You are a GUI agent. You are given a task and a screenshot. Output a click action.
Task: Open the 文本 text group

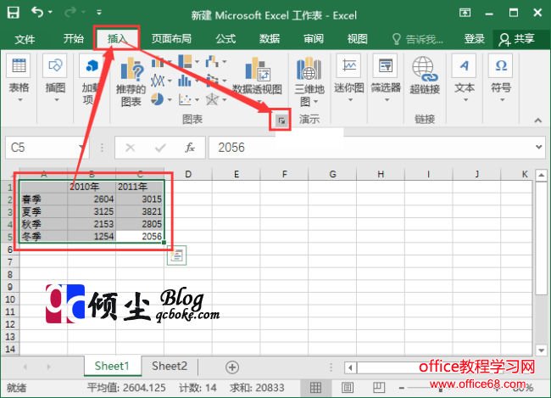point(465,78)
